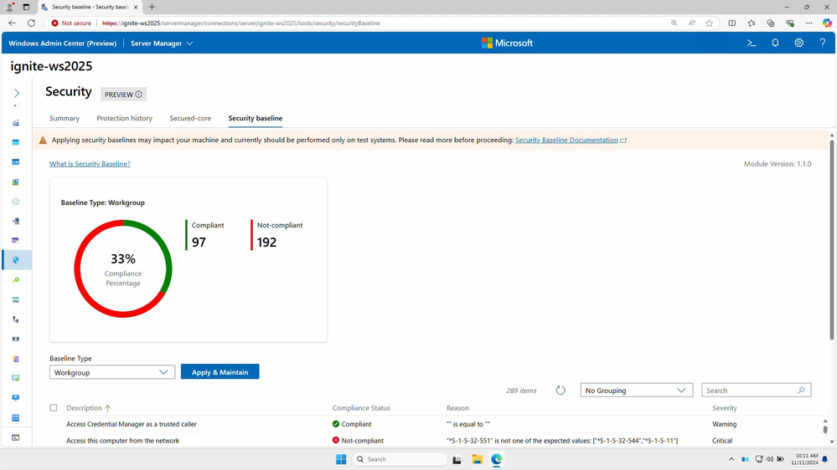Open the PowerShell console icon in header
The height and width of the screenshot is (470, 837).
coord(752,43)
